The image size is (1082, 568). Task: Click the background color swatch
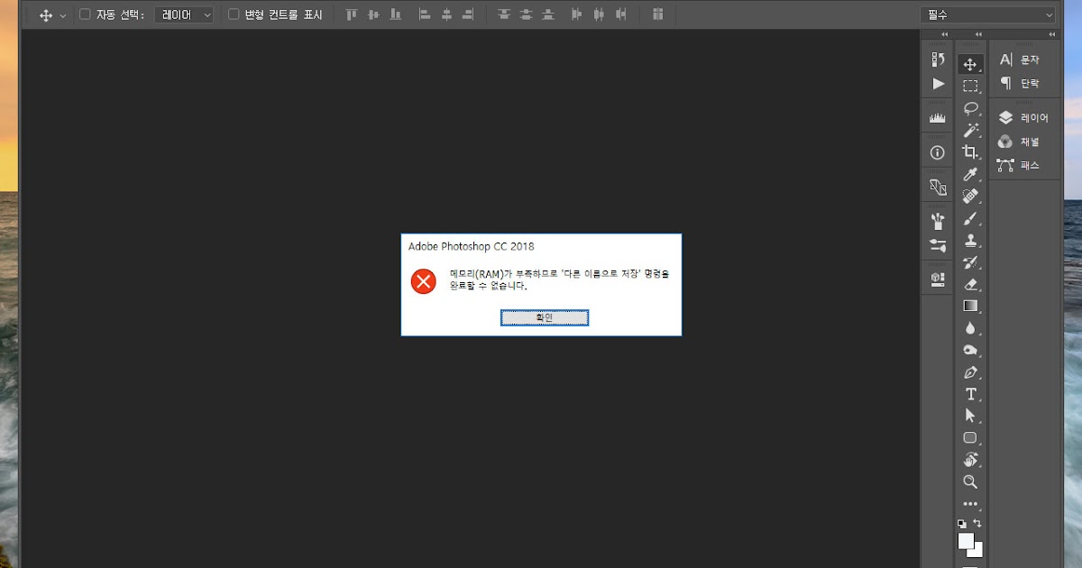pyautogui.click(x=977, y=551)
